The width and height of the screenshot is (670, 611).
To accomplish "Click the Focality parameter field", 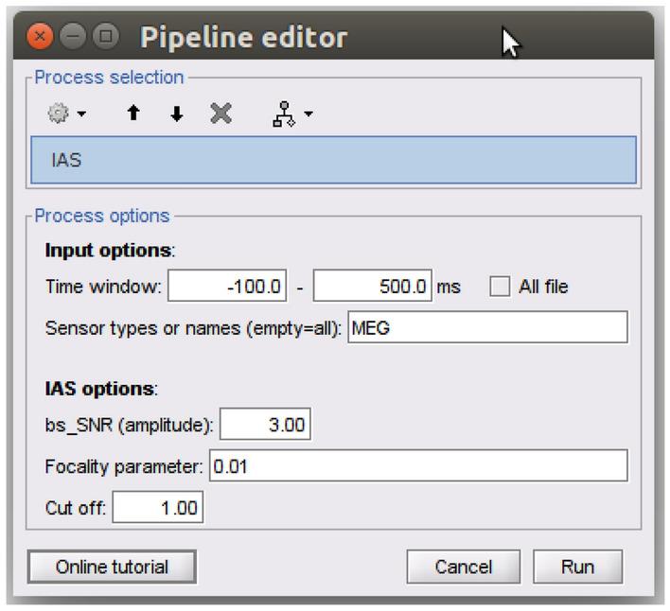I will click(417, 466).
